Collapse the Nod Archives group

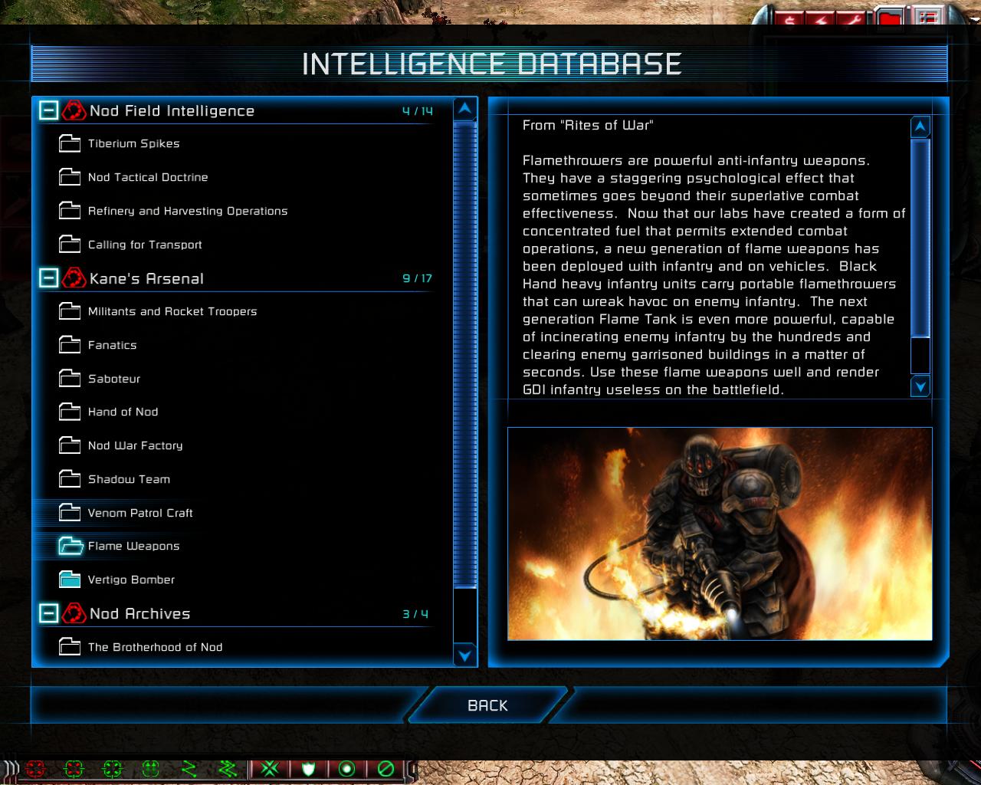[48, 613]
